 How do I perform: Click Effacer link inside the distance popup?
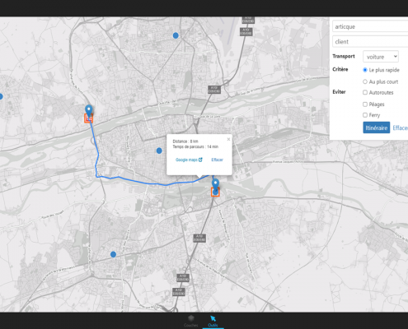click(x=217, y=160)
